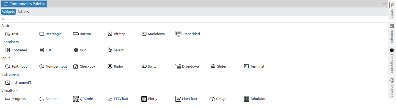Image resolution: width=396 pixels, height=108 pixels.
Task: Choose the Tabulator widget icon
Action: (246, 99)
